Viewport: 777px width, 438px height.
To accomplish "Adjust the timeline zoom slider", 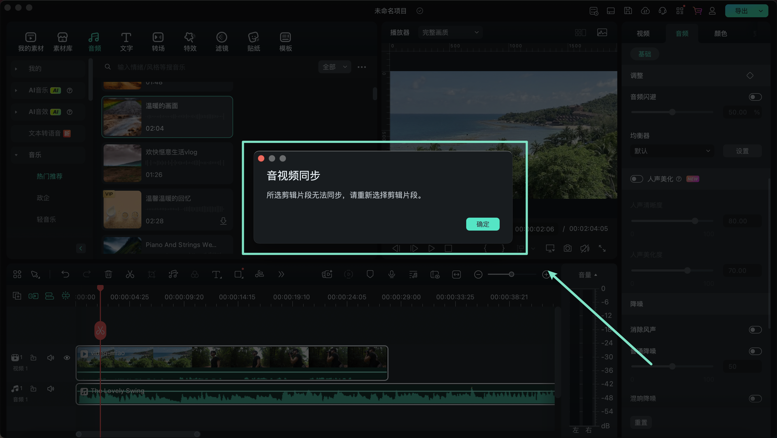I will pos(511,274).
